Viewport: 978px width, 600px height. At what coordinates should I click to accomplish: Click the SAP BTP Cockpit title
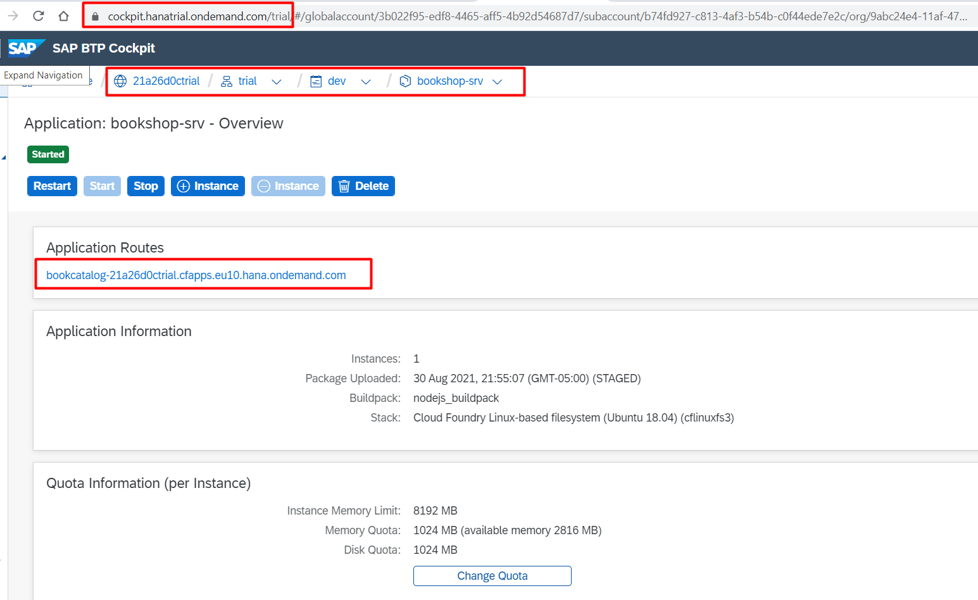[x=104, y=48]
